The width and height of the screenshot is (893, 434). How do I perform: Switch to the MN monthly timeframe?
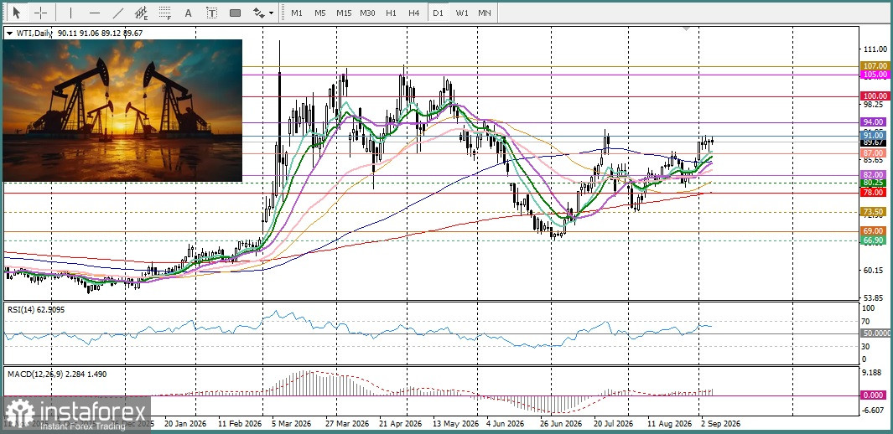click(x=485, y=13)
